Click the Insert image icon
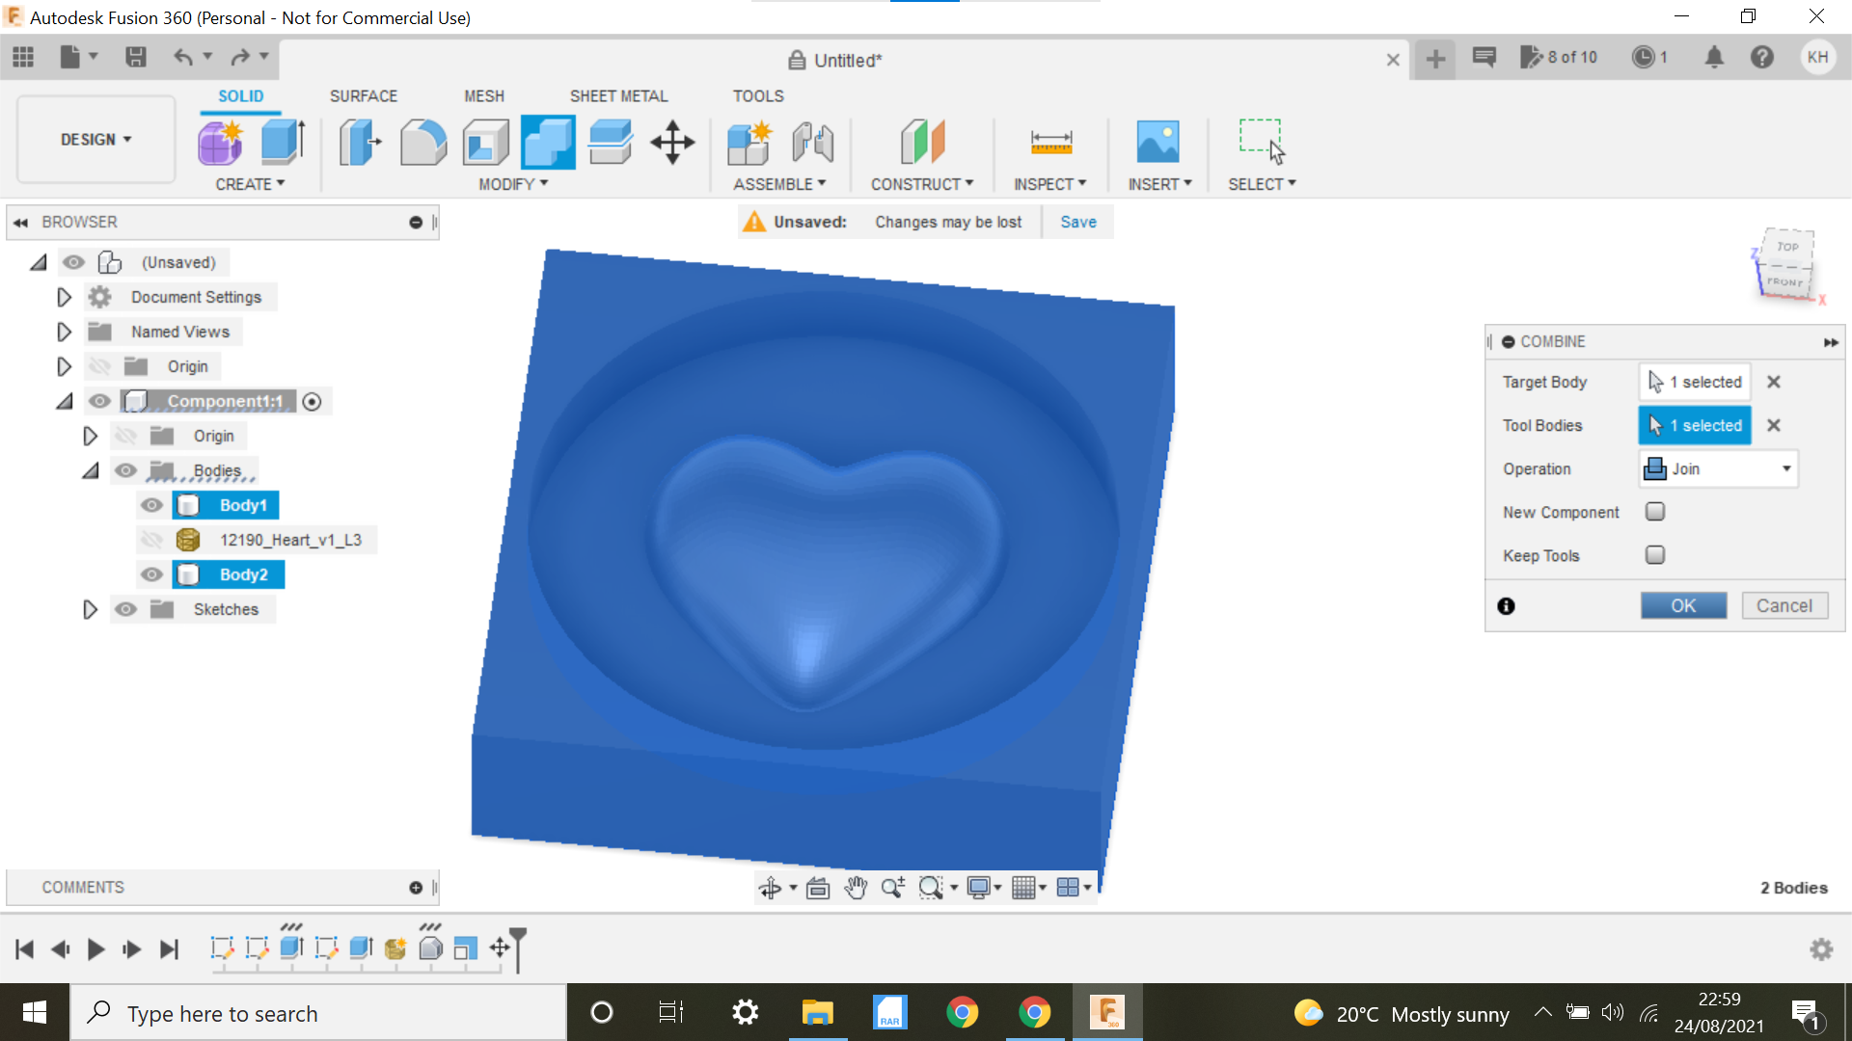 click(x=1159, y=142)
